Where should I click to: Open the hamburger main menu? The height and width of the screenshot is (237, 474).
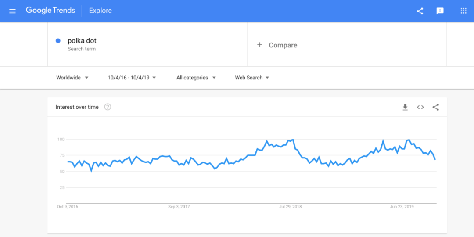pyautogui.click(x=12, y=11)
